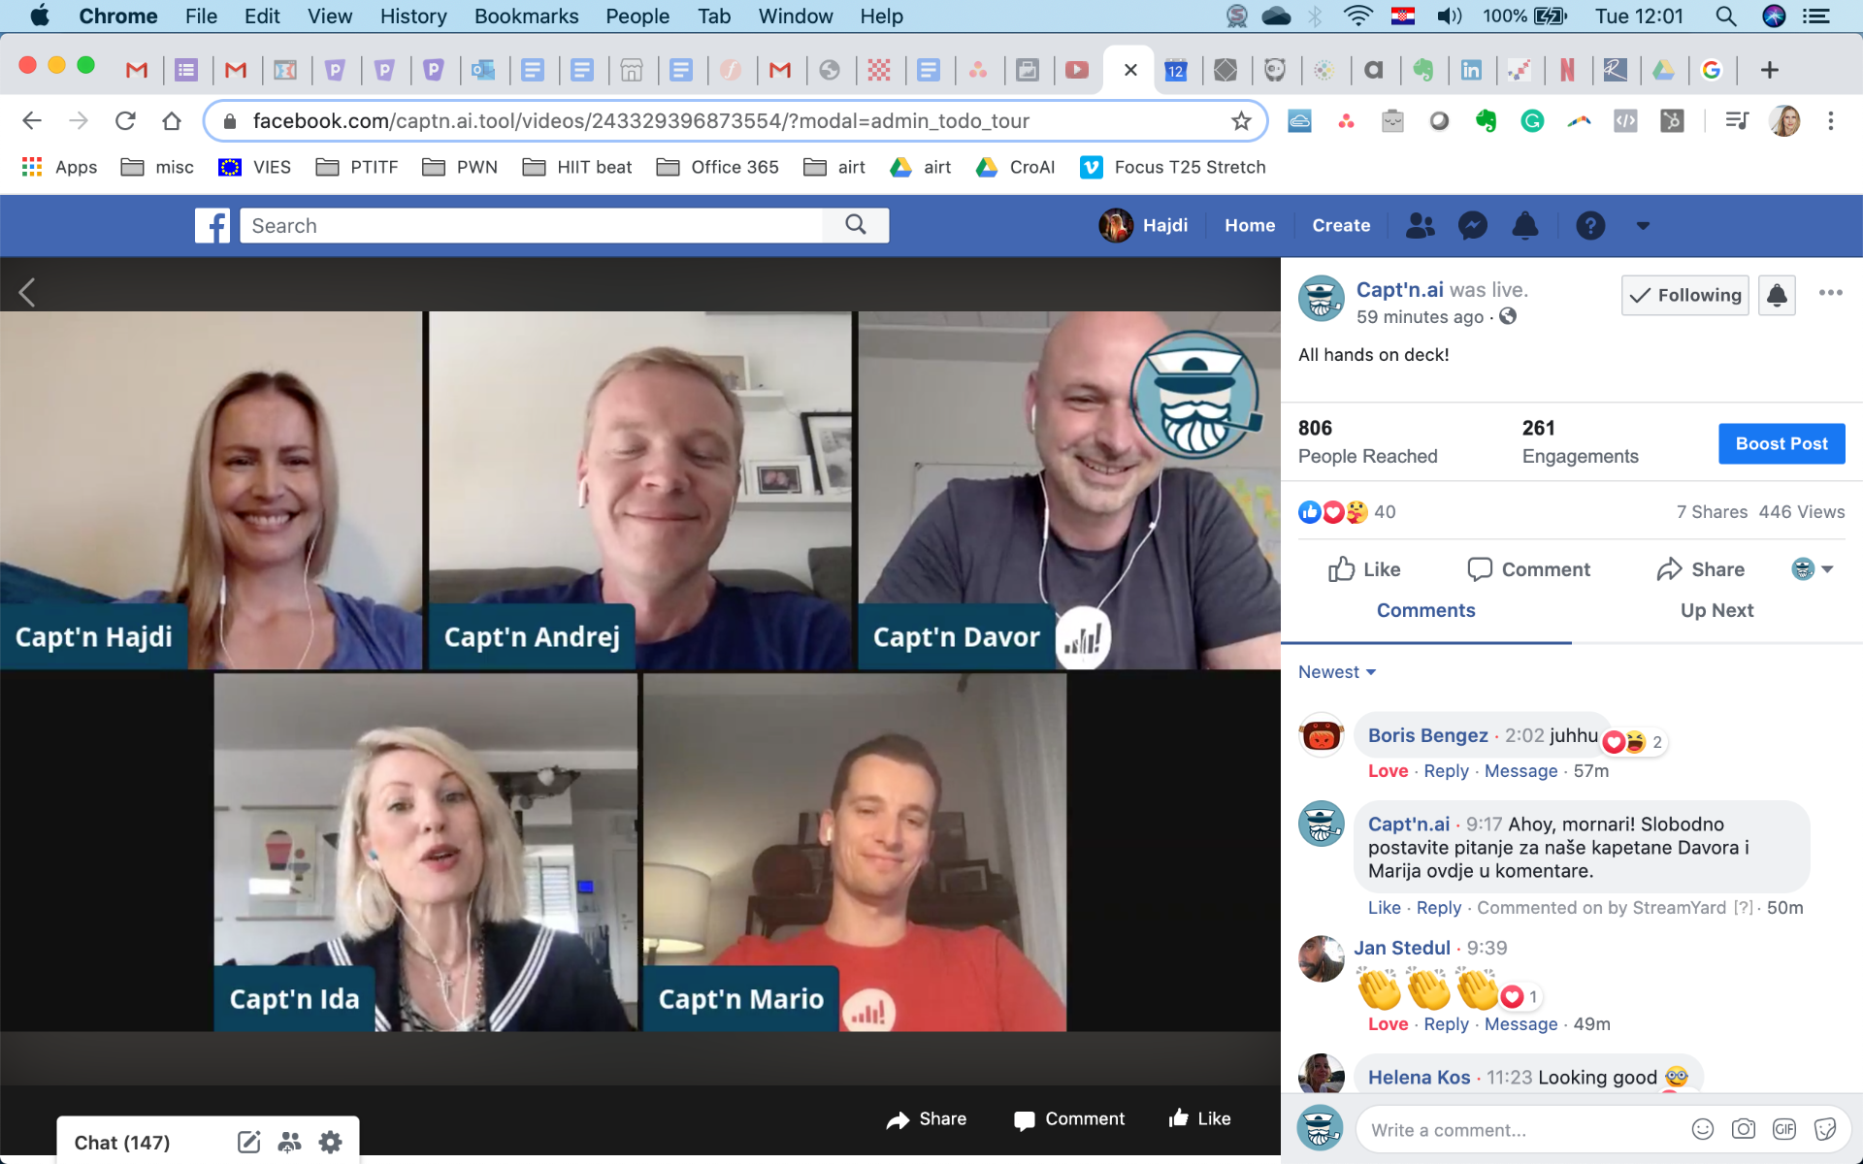
Task: Open the post options three-dot menu
Action: click(1830, 293)
